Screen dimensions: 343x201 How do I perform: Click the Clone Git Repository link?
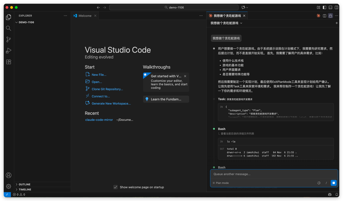[x=107, y=89]
